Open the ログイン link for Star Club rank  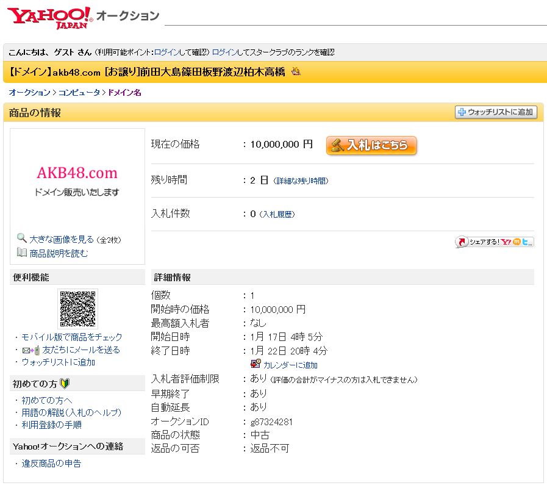pos(224,52)
